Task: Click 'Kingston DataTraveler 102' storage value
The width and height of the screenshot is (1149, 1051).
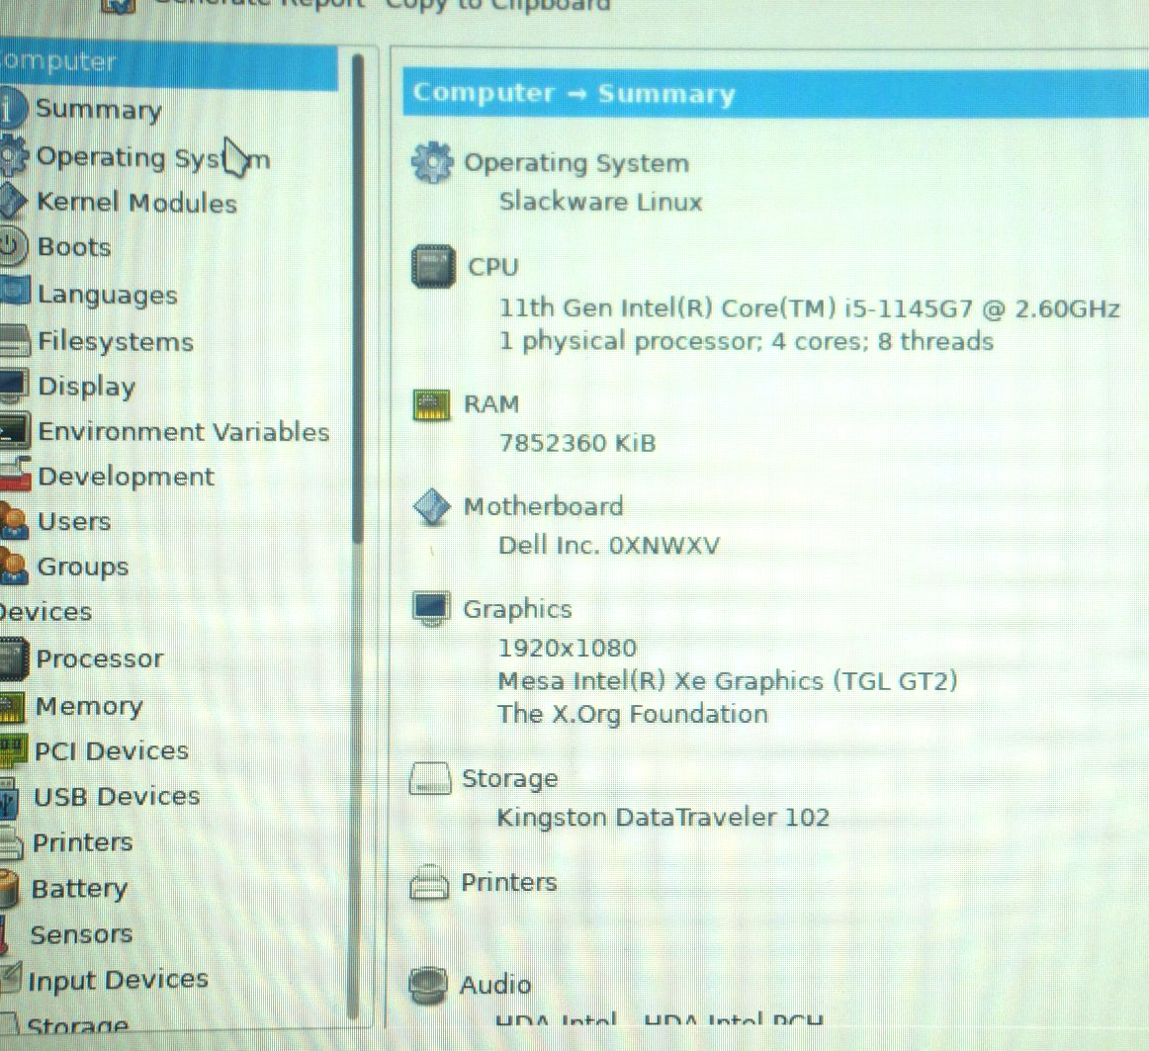Action: [x=663, y=818]
